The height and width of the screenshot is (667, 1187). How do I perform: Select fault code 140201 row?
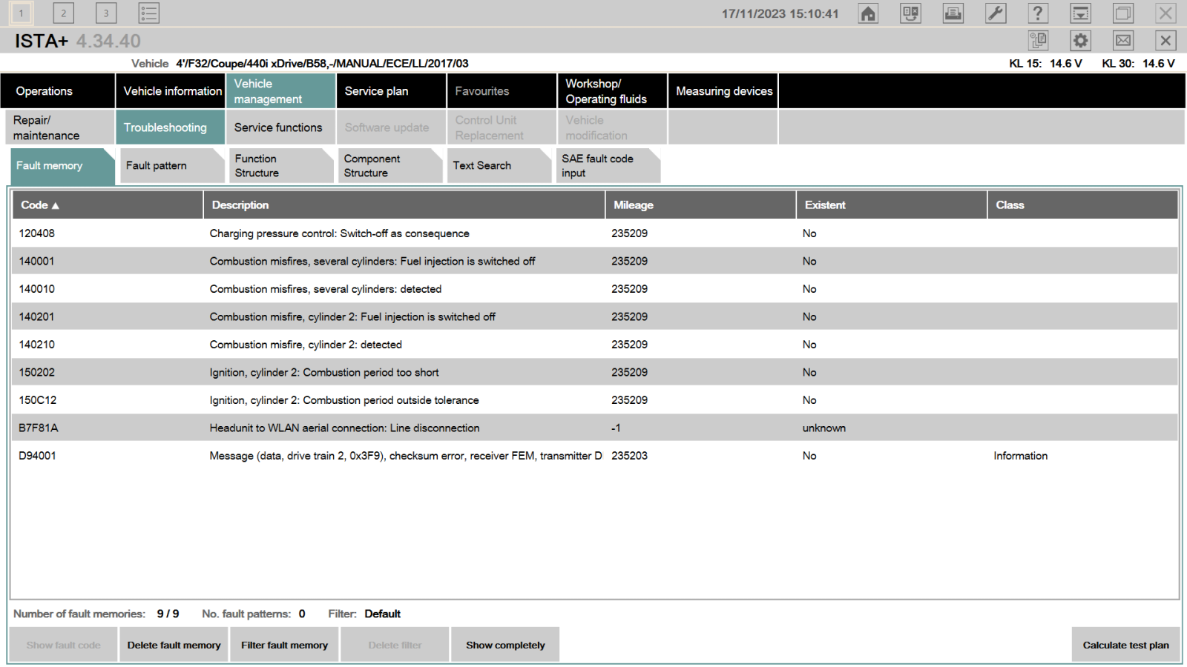[x=595, y=316]
